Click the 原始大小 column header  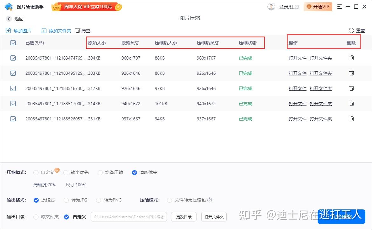97,43
